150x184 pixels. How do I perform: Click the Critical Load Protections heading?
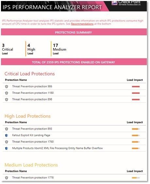(x=30, y=74)
